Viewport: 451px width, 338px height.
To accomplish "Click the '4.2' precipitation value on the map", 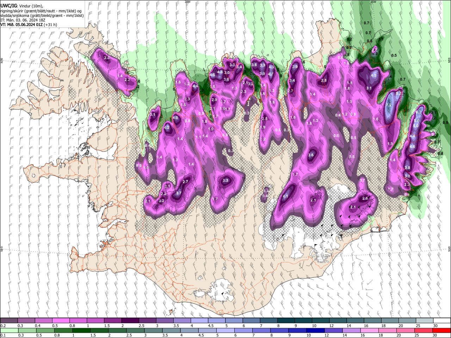I will [x=167, y=127].
